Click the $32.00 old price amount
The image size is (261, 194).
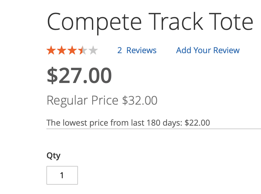(140, 101)
